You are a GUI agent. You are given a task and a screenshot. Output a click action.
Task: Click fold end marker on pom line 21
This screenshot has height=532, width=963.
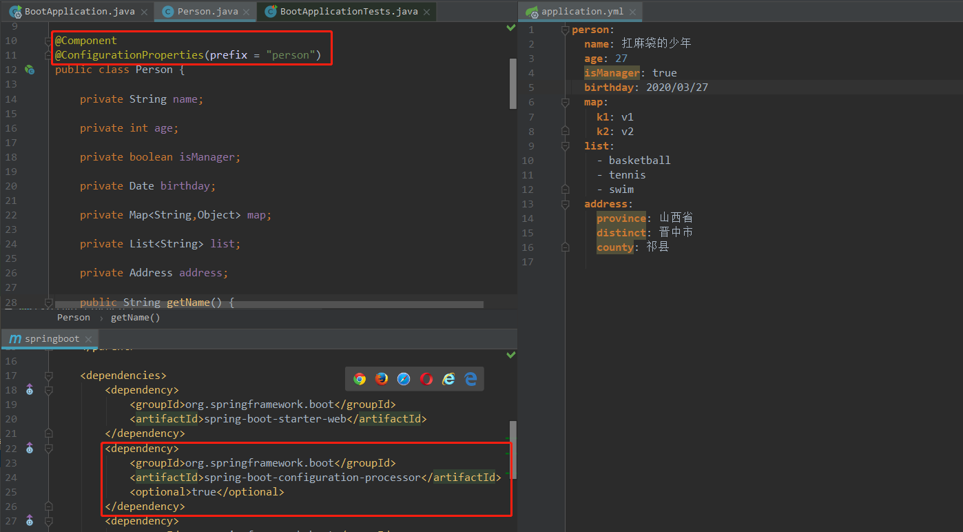[48, 433]
